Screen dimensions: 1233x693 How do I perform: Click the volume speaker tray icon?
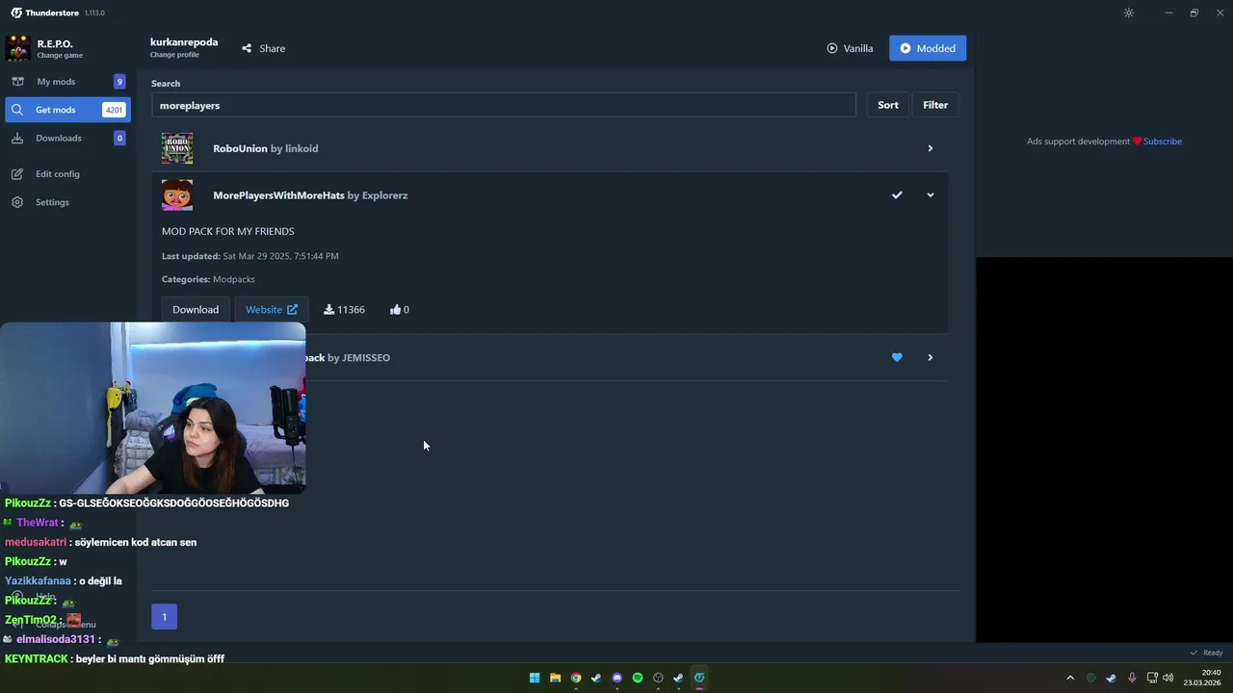pyautogui.click(x=1168, y=678)
